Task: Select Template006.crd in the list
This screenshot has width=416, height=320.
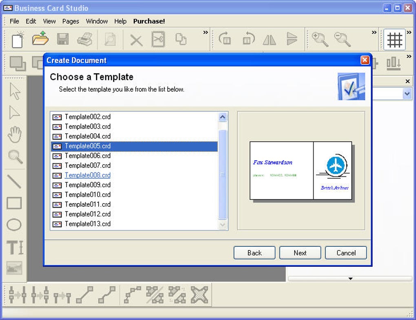Action: coord(134,156)
